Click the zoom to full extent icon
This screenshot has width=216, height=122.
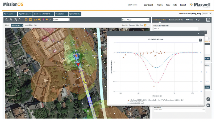15,20
